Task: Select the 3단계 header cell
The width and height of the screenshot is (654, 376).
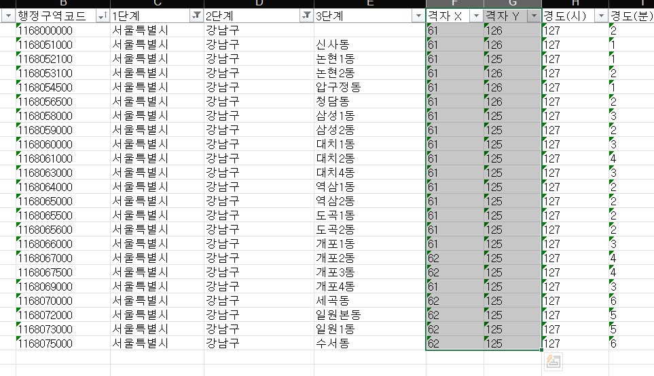Action: (x=370, y=16)
